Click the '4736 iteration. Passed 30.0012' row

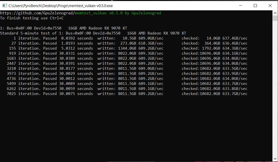(x=127, y=78)
